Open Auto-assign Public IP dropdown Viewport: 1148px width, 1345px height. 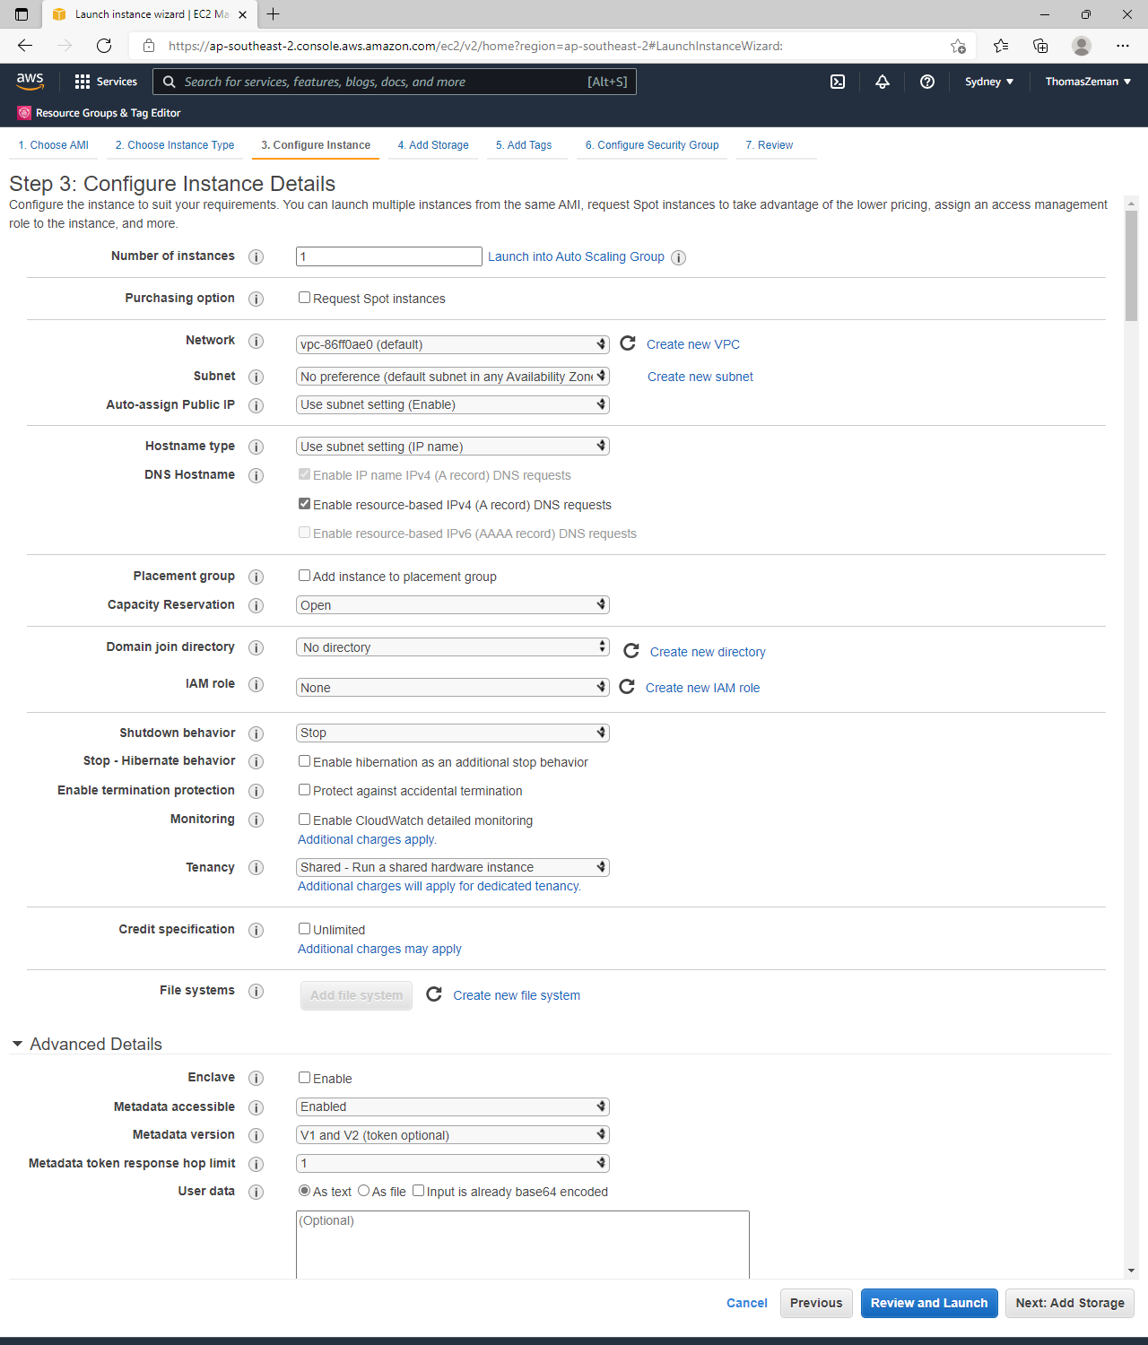[x=453, y=404]
